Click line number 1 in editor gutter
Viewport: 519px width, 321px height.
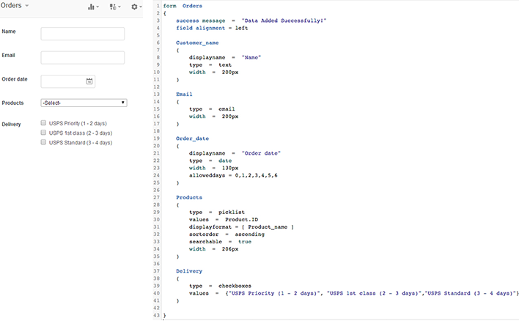[x=157, y=6]
